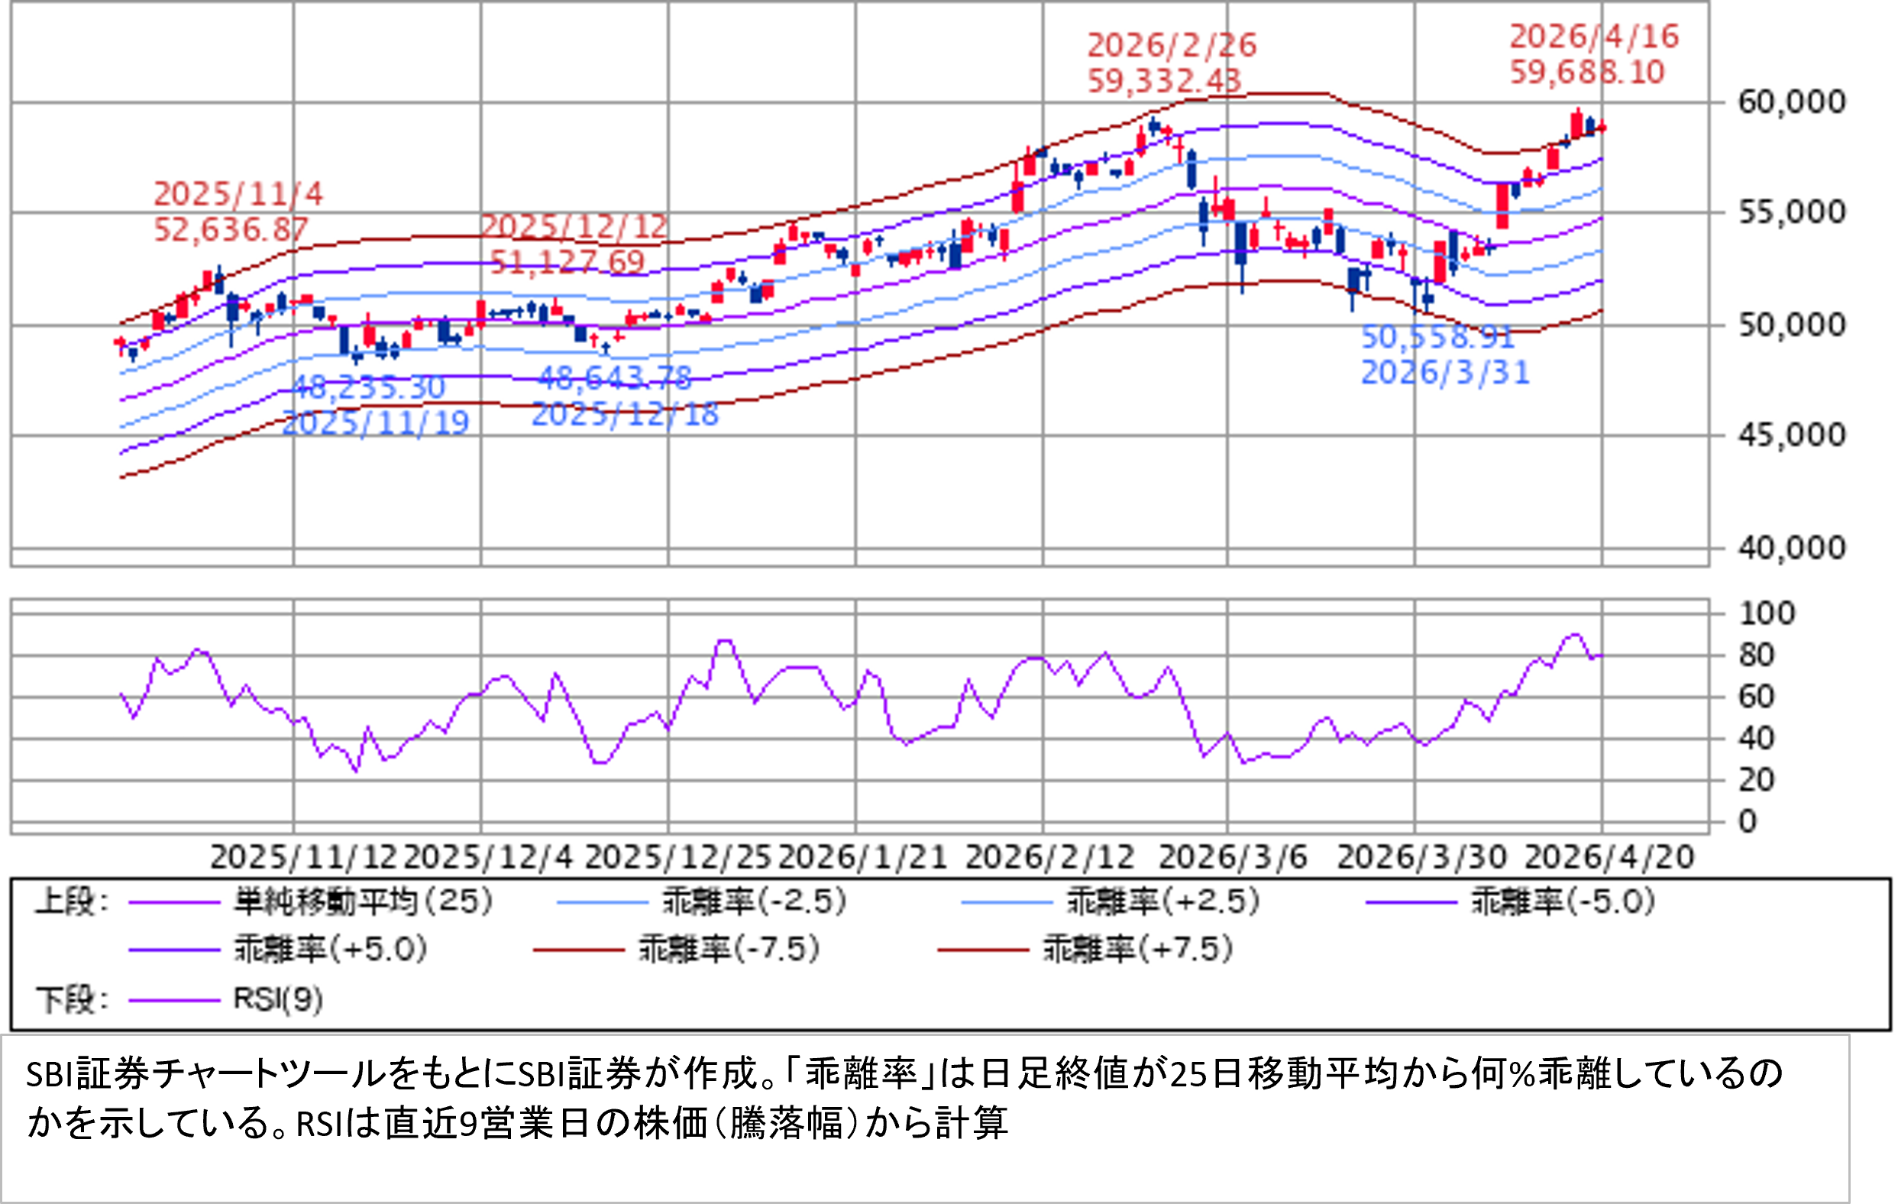Click the 48,643.78 low on 2025/12/18
This screenshot has height=1204, width=1898.
coord(615,378)
